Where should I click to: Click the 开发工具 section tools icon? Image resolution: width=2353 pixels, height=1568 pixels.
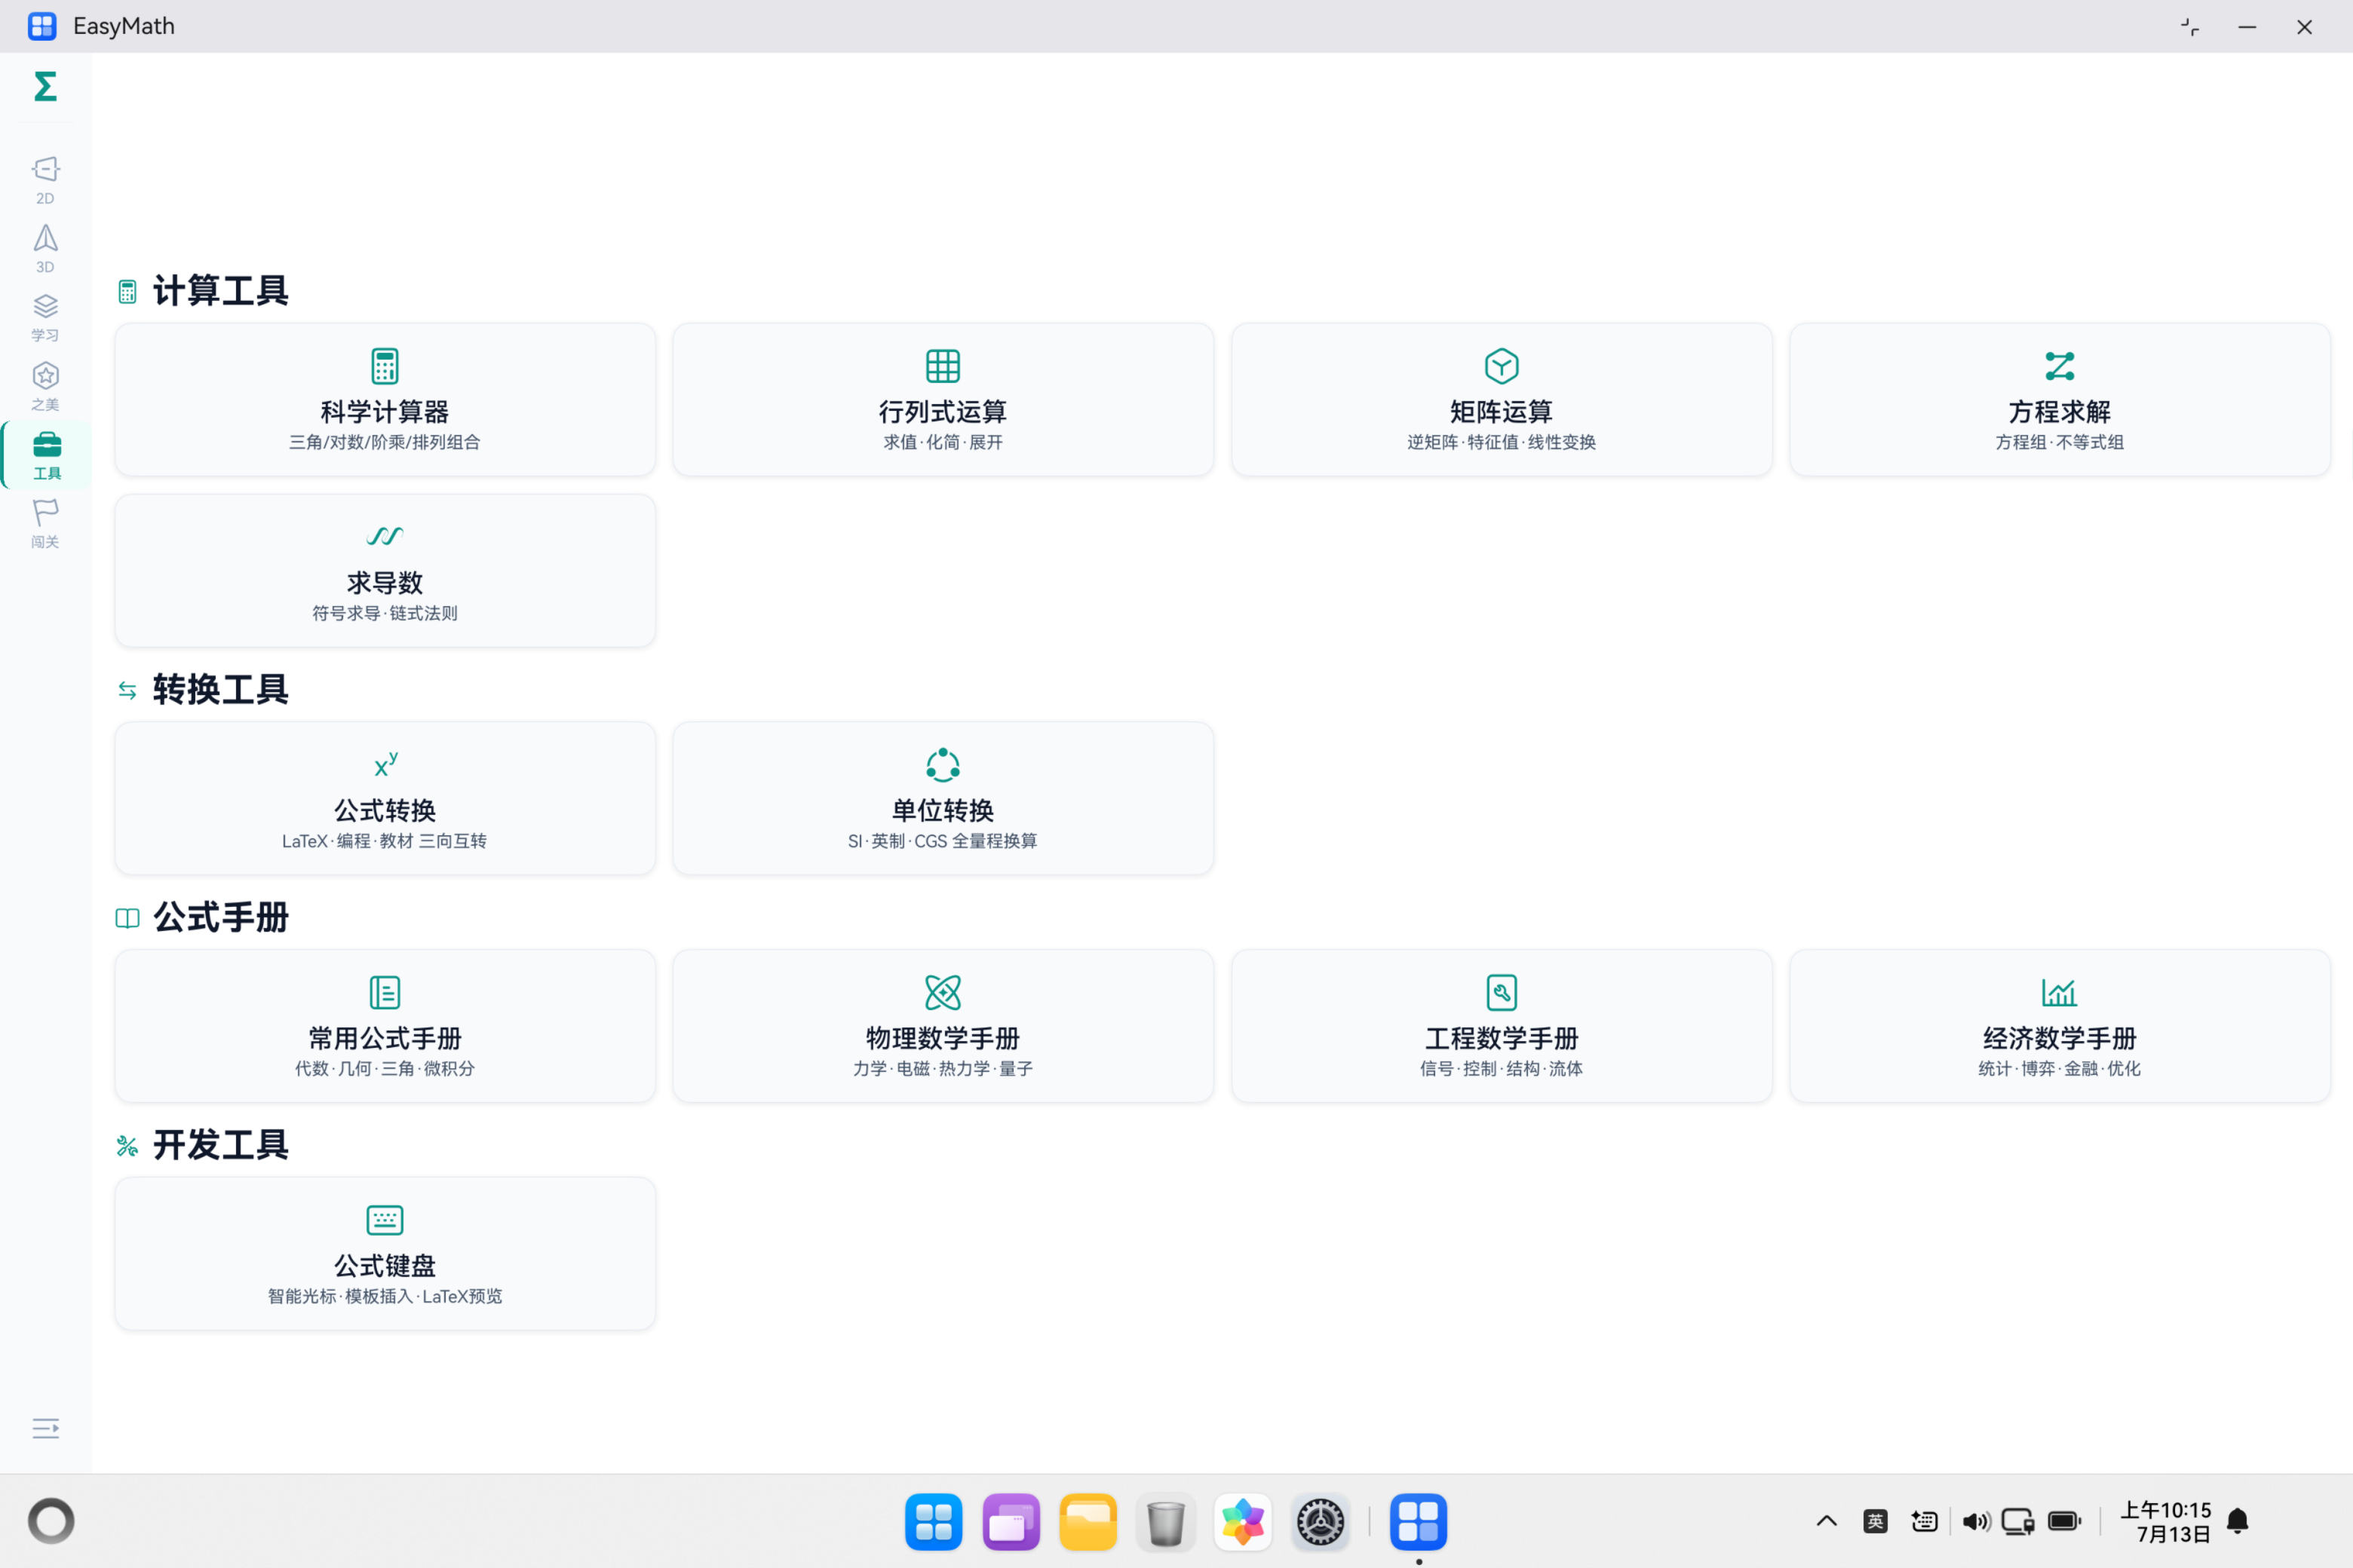(127, 1146)
